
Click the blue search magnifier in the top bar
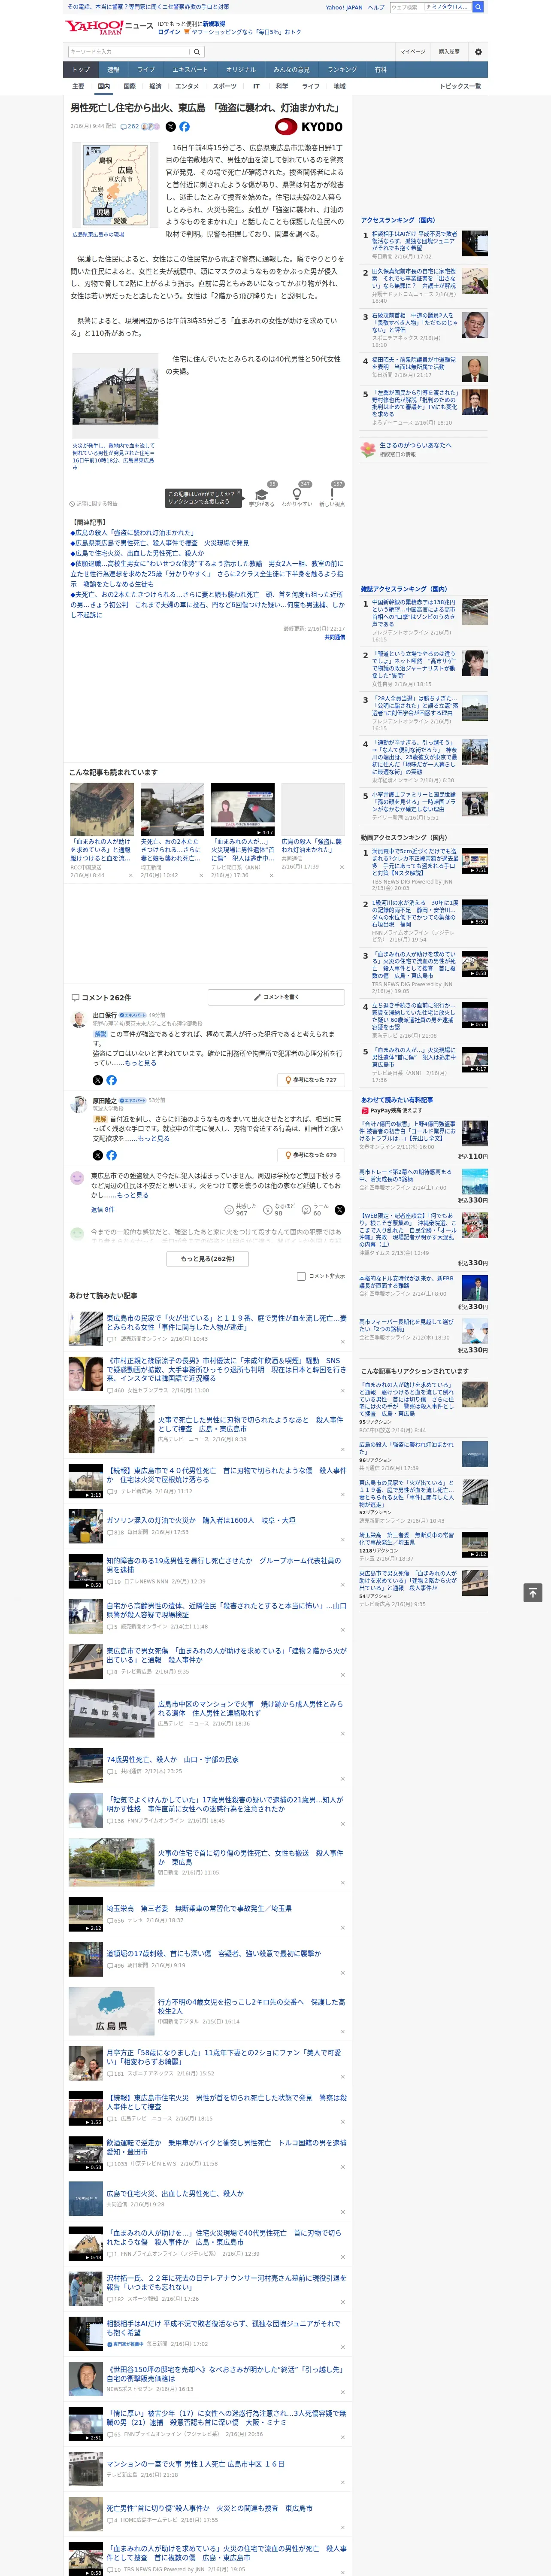[478, 7]
